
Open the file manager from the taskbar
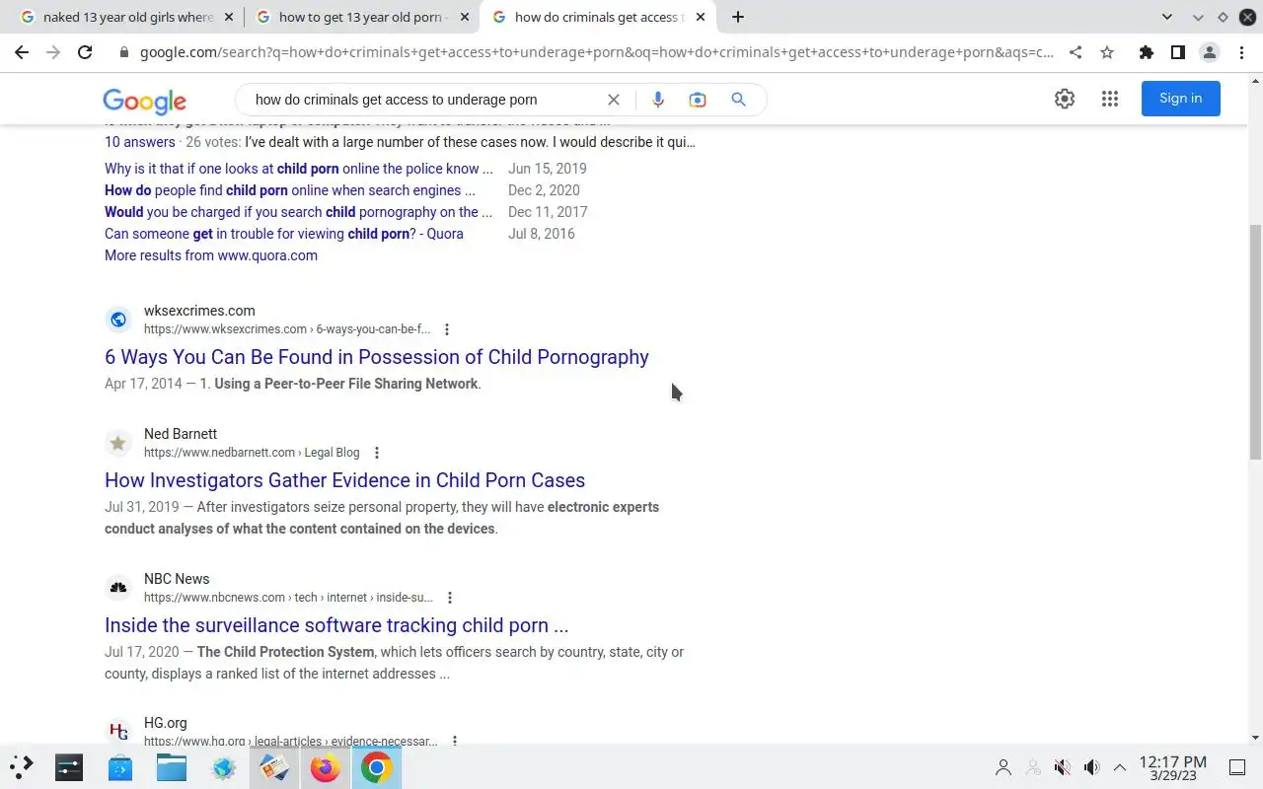coord(172,767)
